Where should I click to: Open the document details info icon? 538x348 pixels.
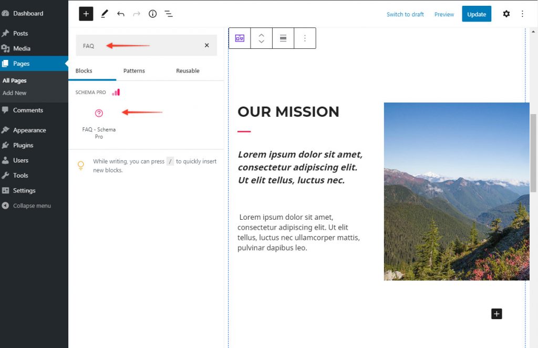pyautogui.click(x=152, y=14)
